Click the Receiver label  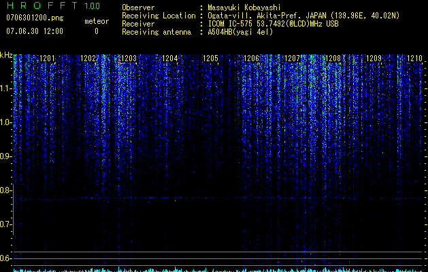click(x=138, y=24)
